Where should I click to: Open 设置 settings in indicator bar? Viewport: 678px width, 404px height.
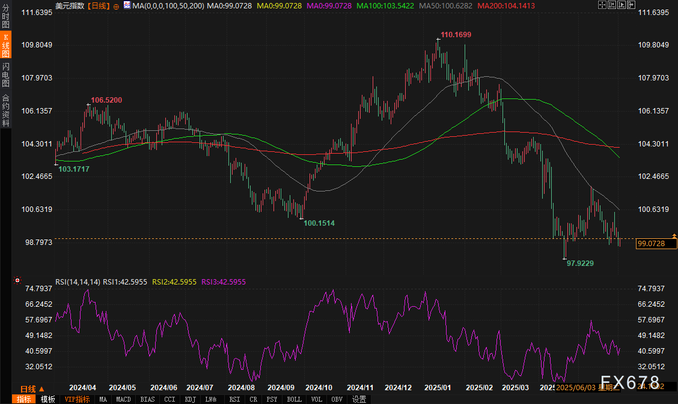[359, 399]
